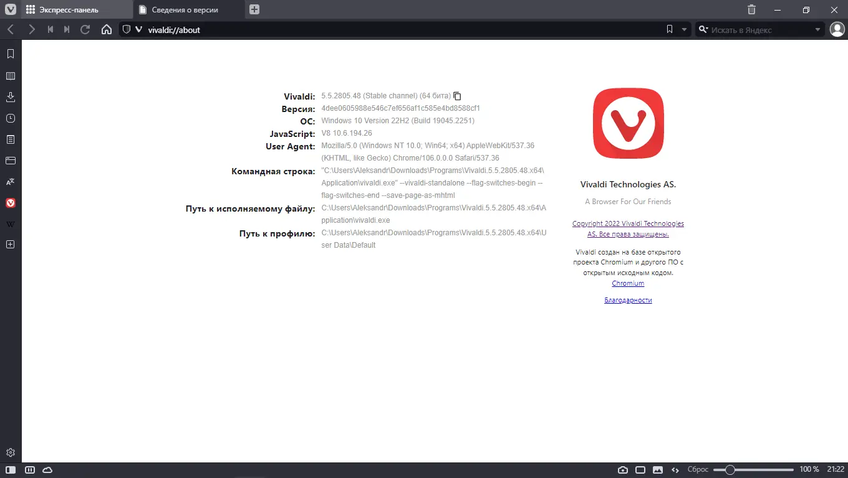Select version text 5.5.2805.48 (Stable channel)
Viewport: 848px width, 478px height.
point(369,96)
